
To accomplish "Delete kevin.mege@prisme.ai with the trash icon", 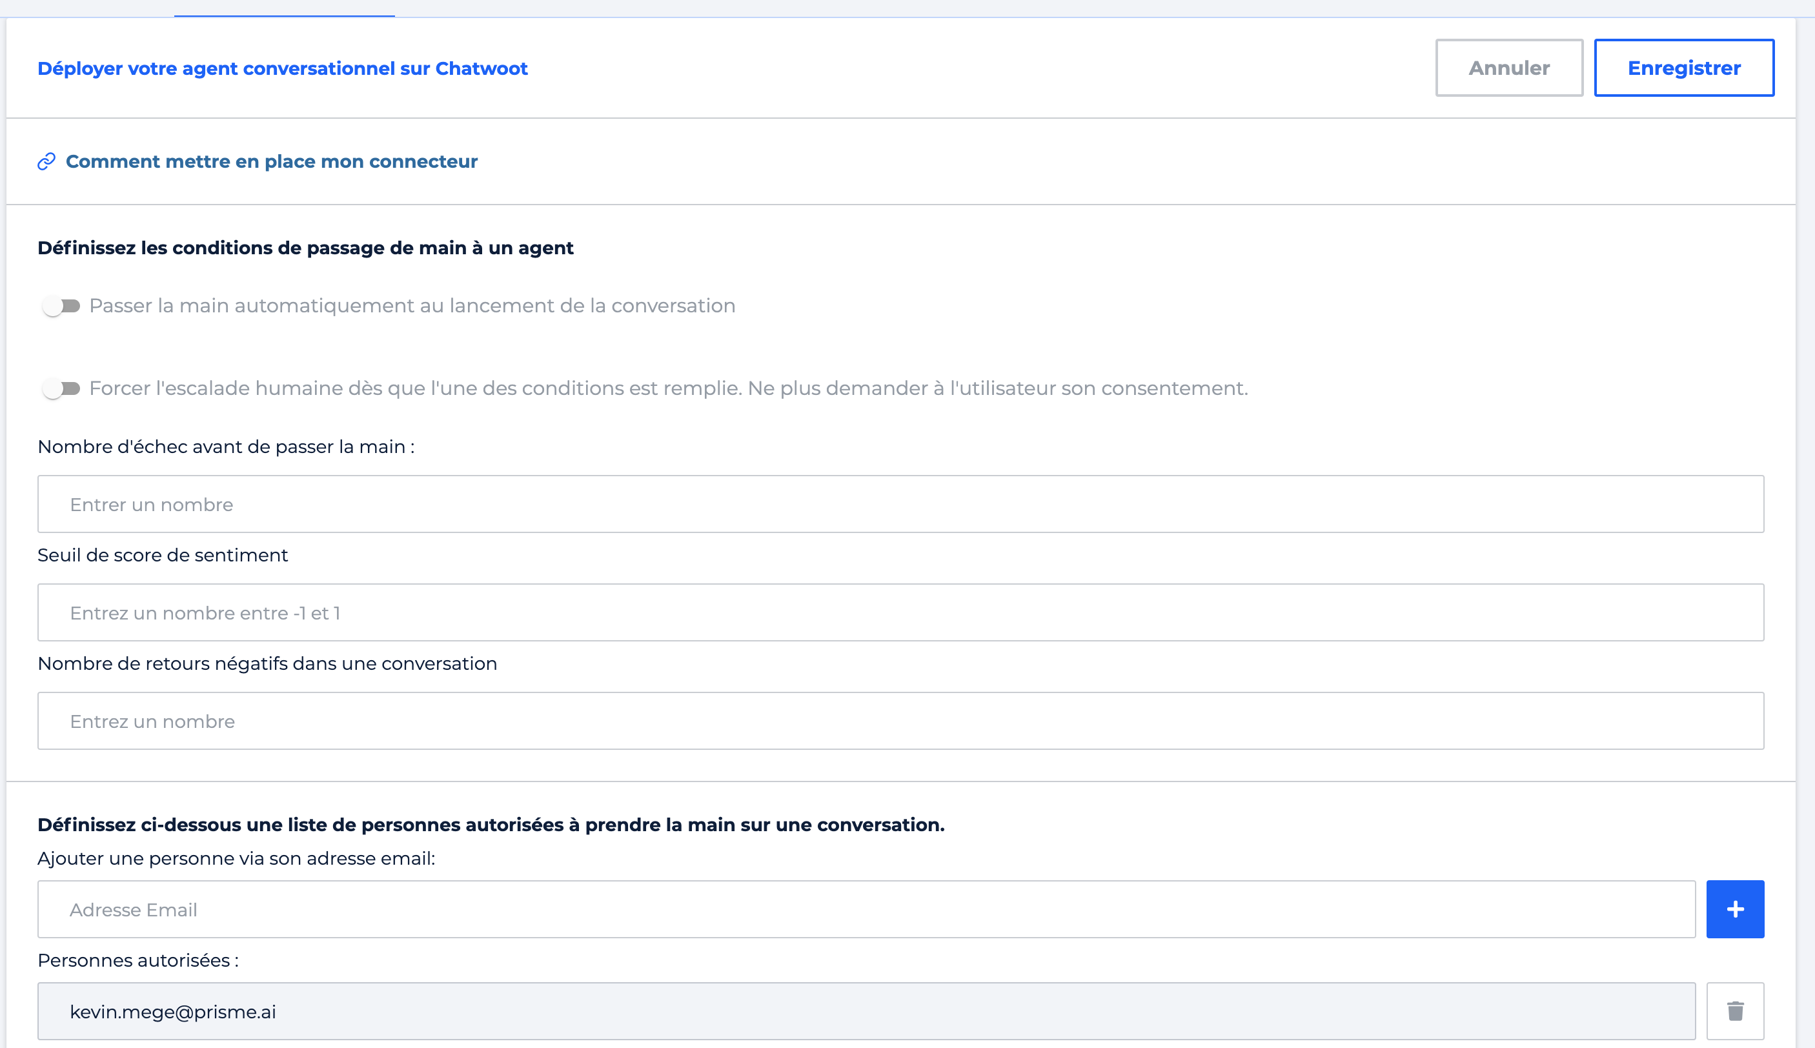I will pyautogui.click(x=1735, y=1011).
